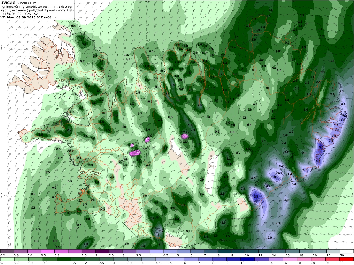Image resolution: width=354 pixels, height=265 pixels.
Task: Click the 3.7 precipitation value
Action: pos(253,178)
